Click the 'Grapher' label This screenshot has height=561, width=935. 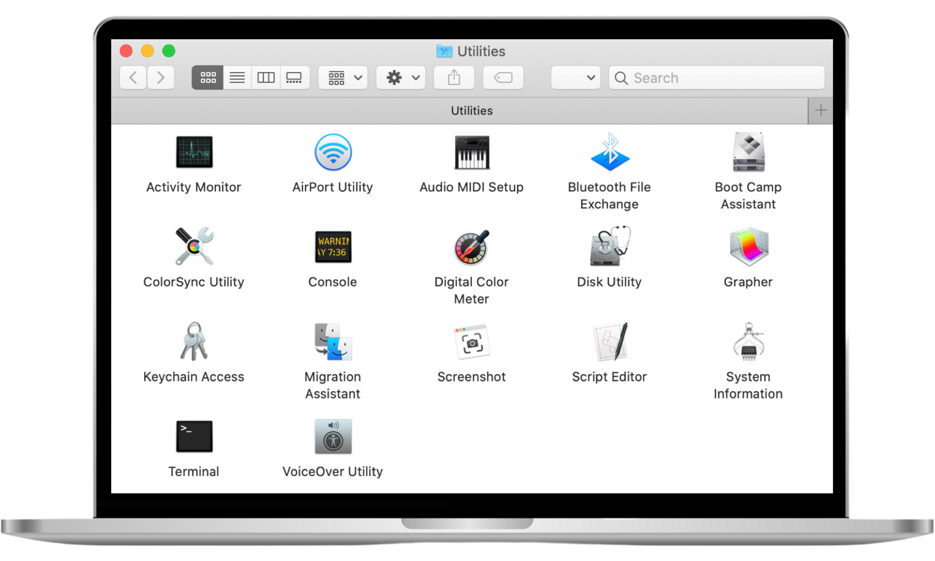point(748,282)
